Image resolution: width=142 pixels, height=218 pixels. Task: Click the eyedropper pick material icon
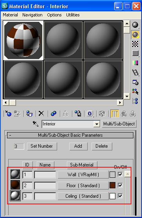pos(36,124)
